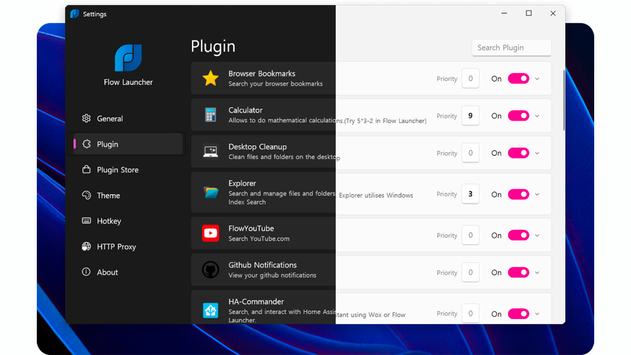Click 'Search YouTube.com' description text

coord(259,239)
